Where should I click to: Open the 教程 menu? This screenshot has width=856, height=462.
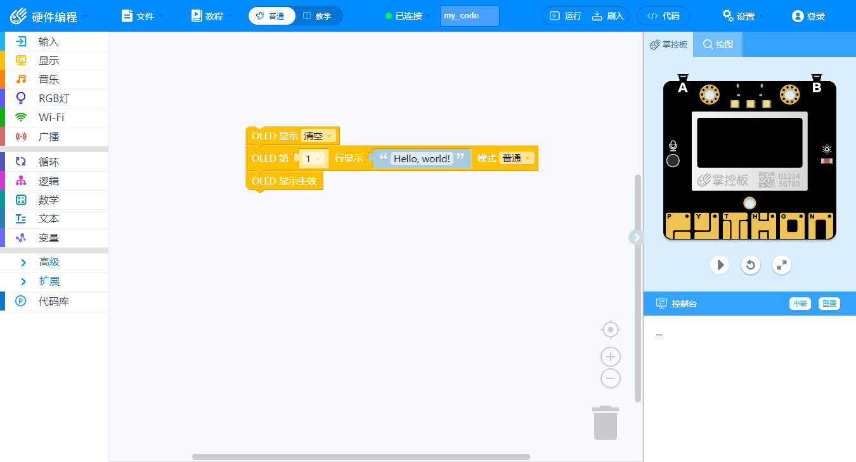211,16
